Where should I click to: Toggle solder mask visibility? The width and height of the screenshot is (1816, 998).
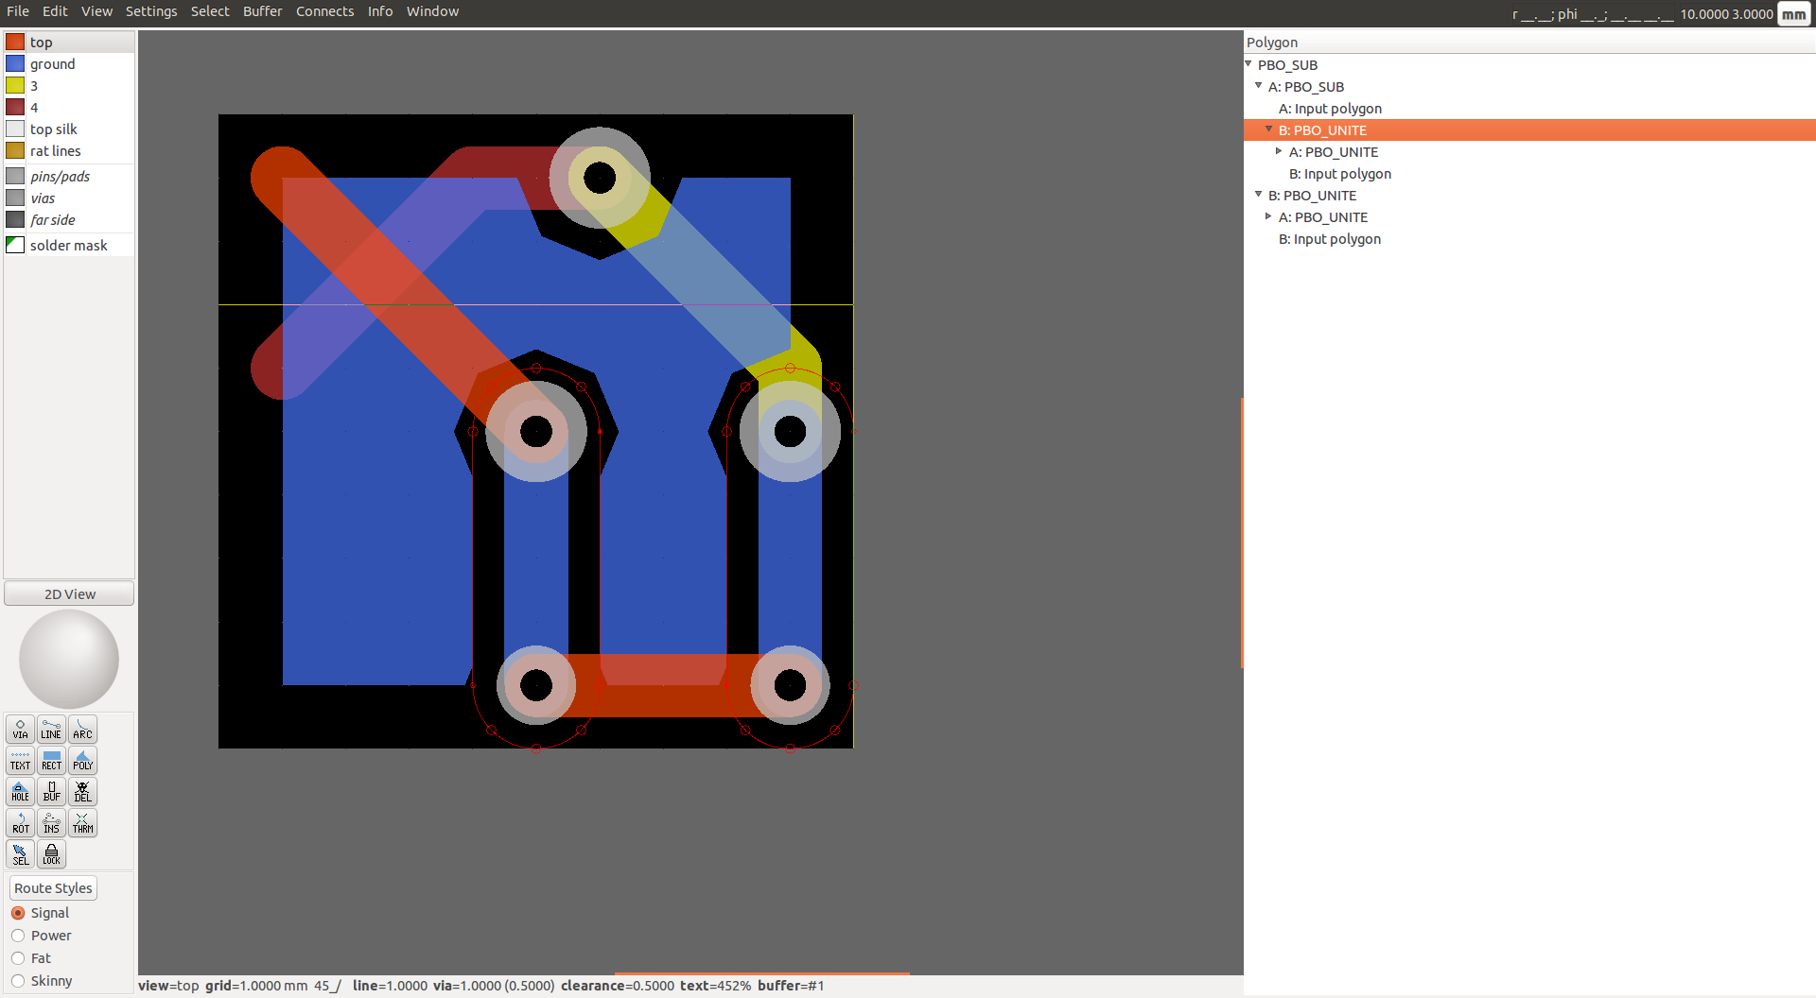15,245
